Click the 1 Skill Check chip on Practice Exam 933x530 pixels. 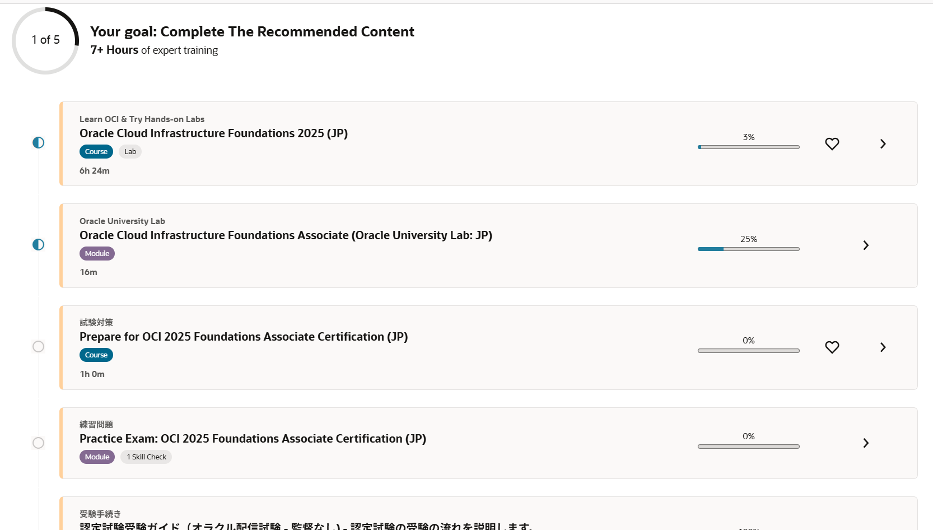146,457
